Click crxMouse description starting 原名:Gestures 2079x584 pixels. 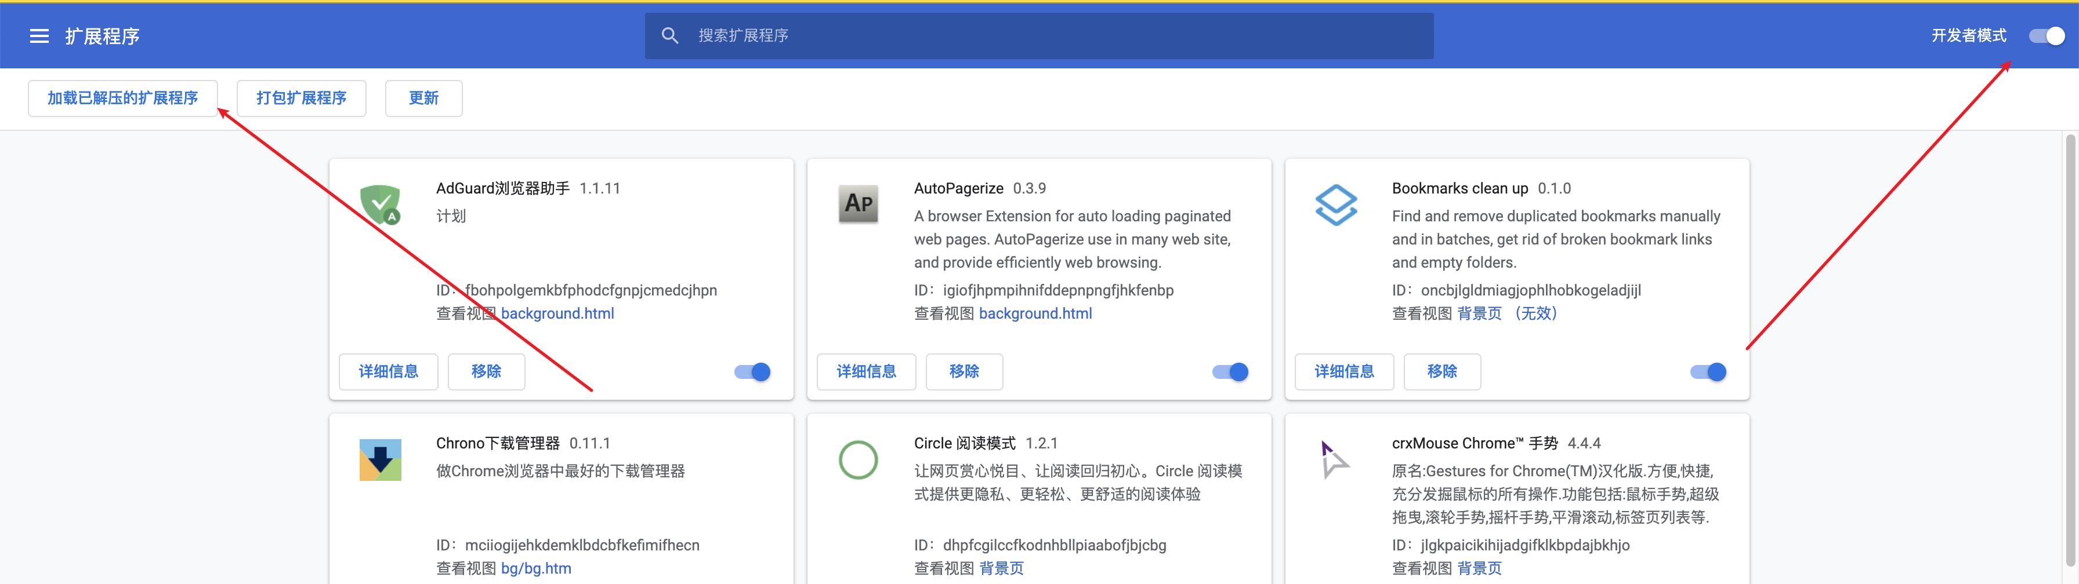[x=1555, y=494]
